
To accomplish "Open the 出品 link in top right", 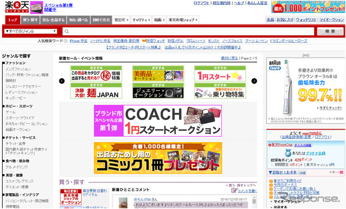I will (270, 19).
